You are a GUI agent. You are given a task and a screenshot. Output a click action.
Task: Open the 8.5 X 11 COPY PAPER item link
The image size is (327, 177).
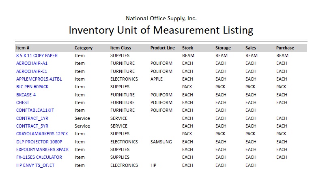pyautogui.click(x=37, y=55)
